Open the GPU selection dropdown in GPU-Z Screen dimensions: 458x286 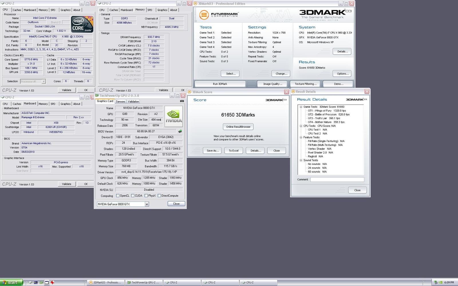pyautogui.click(x=147, y=204)
